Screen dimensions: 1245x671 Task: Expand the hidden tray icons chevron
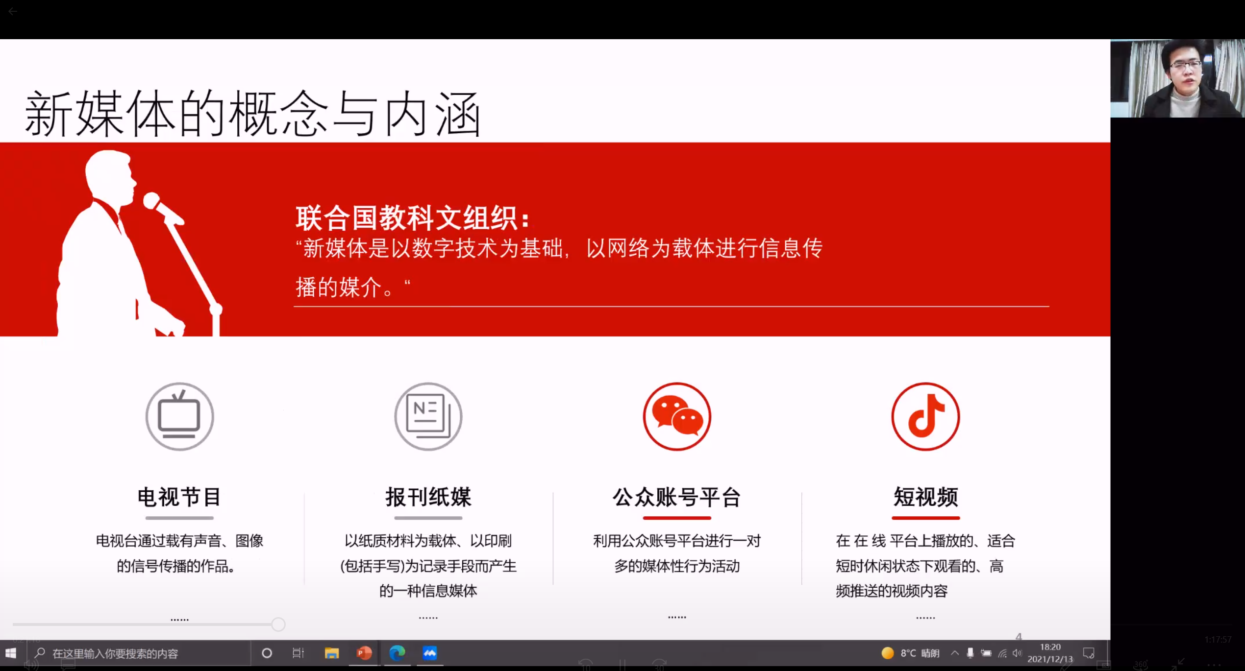tap(955, 653)
